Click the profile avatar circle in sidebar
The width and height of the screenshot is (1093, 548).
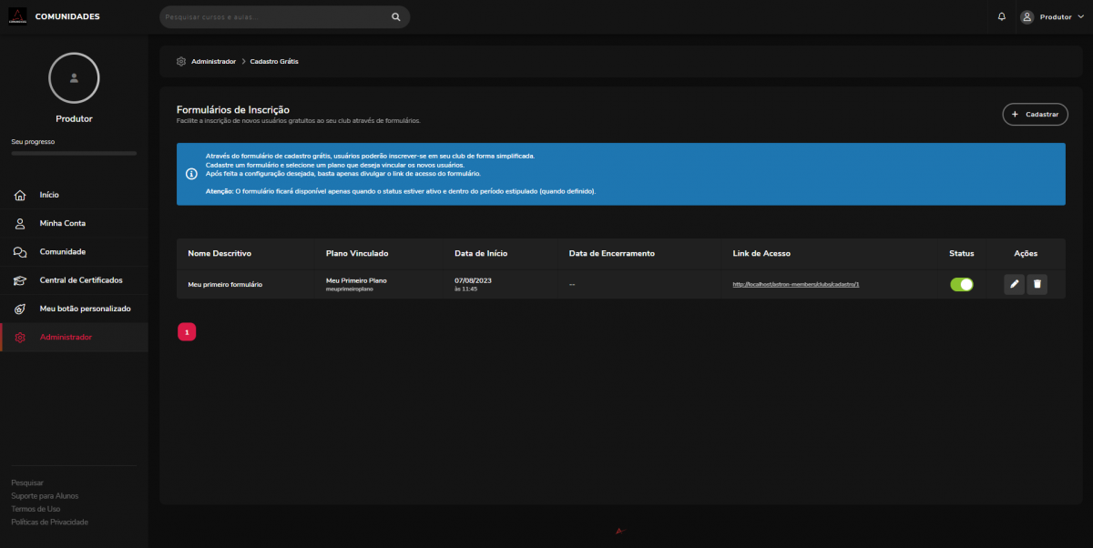(74, 78)
